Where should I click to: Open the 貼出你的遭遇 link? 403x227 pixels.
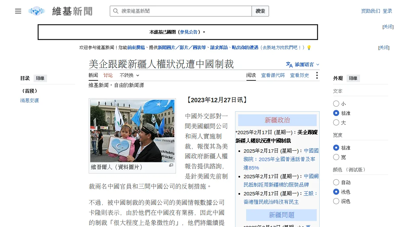(x=245, y=48)
